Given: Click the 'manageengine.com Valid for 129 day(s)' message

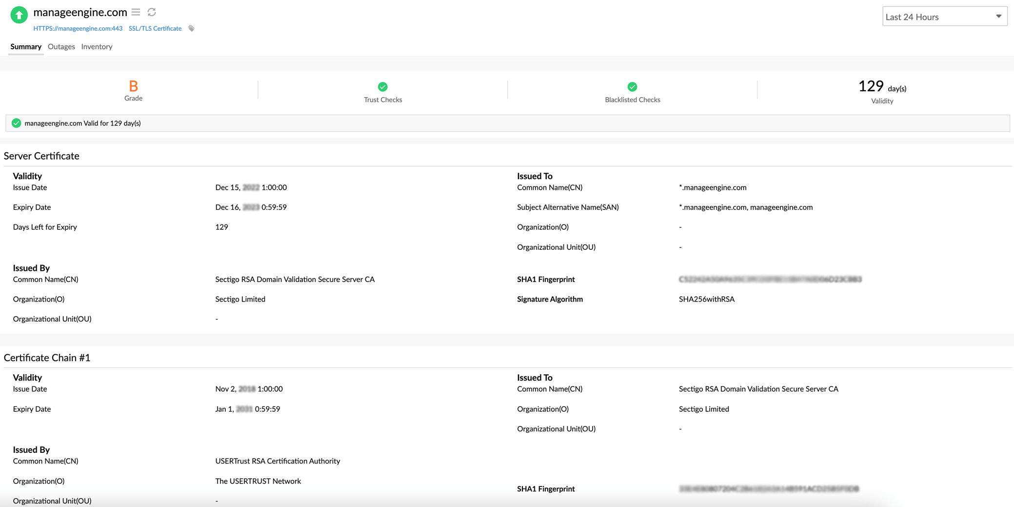Looking at the screenshot, I should pos(82,123).
